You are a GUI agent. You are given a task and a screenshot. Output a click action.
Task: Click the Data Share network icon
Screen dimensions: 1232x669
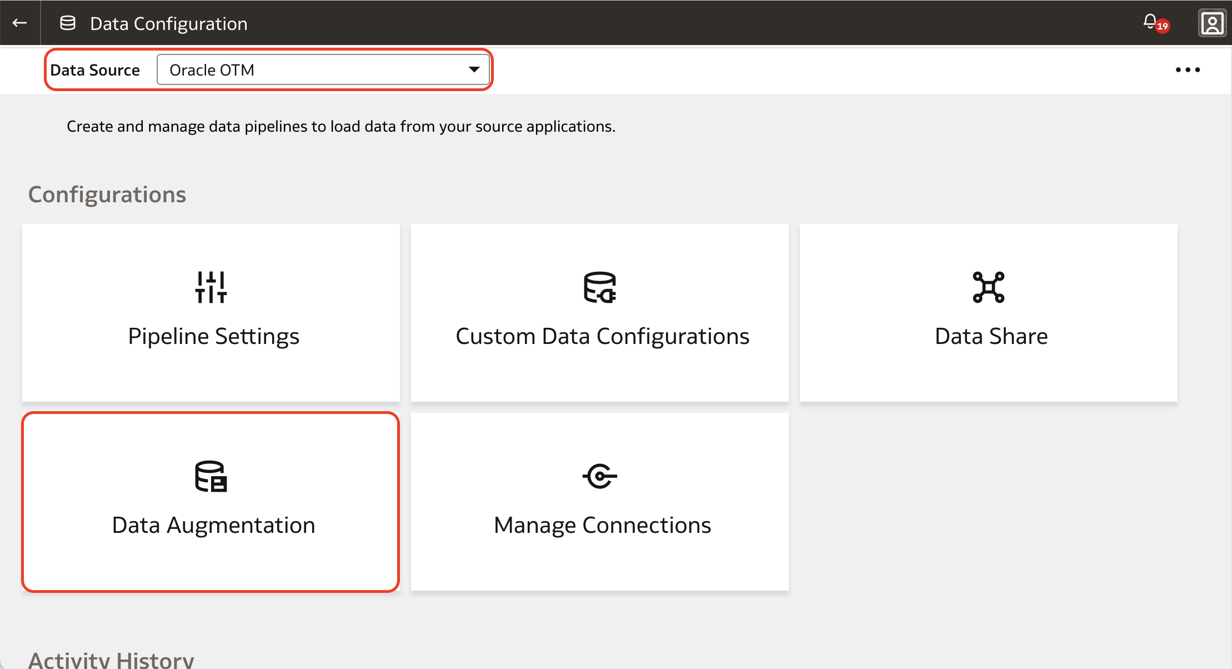tap(989, 287)
